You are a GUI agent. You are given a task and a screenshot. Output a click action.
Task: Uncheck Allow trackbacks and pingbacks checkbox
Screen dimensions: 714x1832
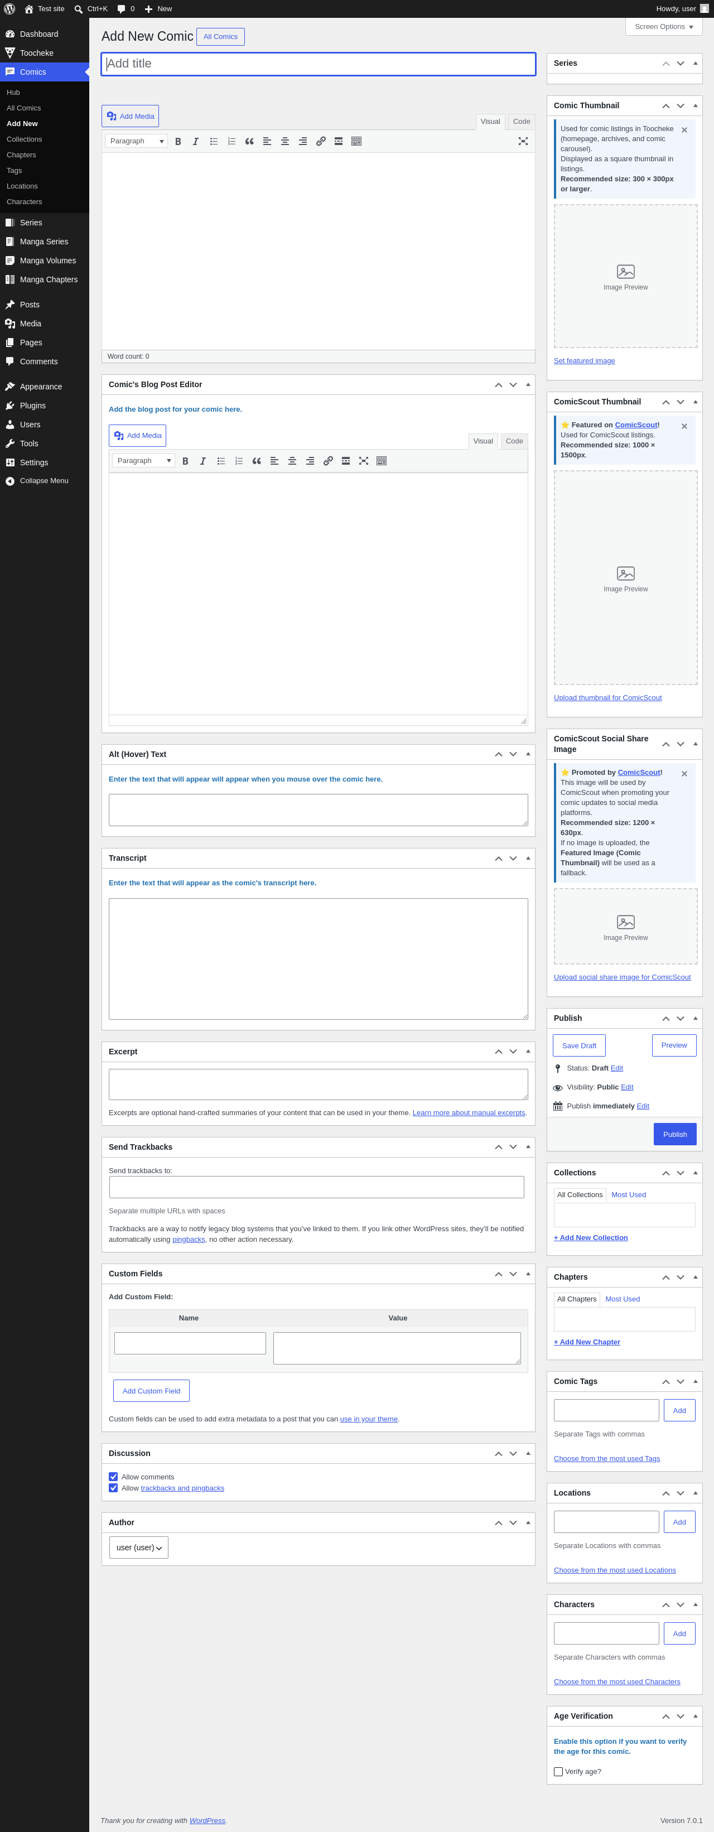click(113, 1488)
